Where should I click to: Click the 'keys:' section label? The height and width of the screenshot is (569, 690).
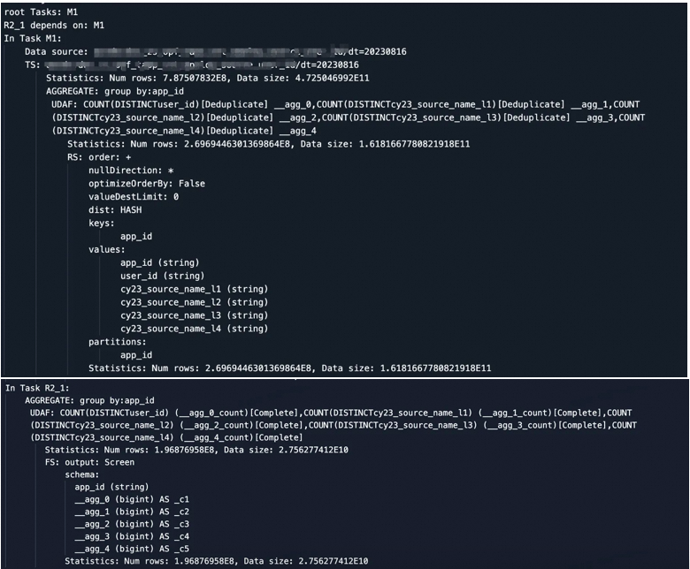tap(101, 224)
